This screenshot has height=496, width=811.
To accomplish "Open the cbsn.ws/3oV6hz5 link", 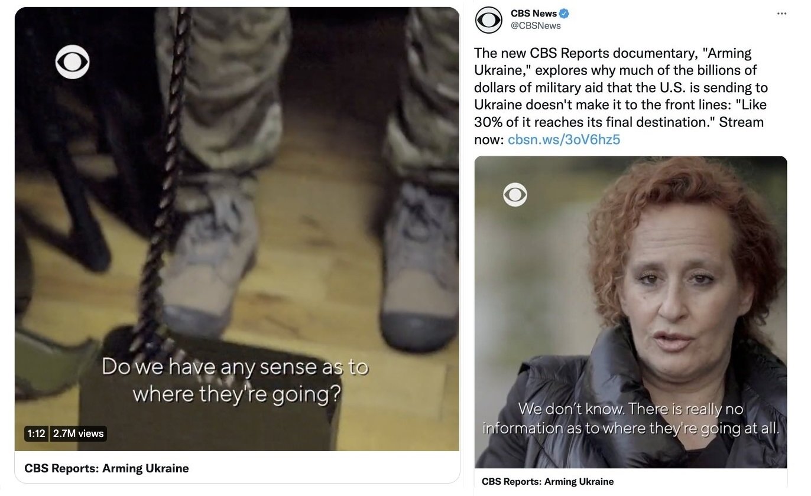I will (x=564, y=140).
